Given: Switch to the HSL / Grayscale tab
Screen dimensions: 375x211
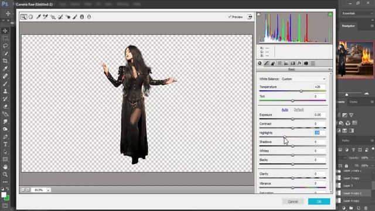Looking at the screenshot, I should pyautogui.click(x=279, y=63).
